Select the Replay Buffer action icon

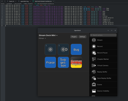tap(94, 72)
